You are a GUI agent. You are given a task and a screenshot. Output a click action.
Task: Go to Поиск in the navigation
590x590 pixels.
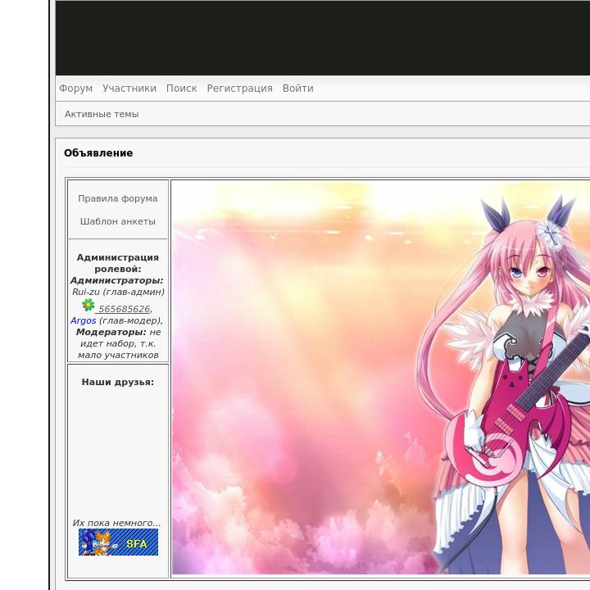click(x=181, y=88)
